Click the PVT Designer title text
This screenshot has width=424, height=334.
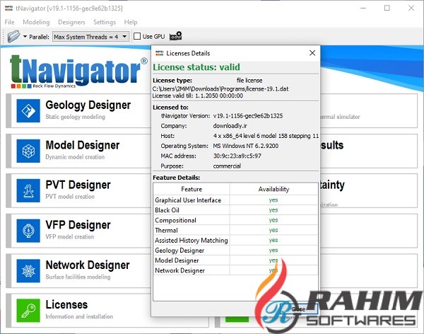78,185
